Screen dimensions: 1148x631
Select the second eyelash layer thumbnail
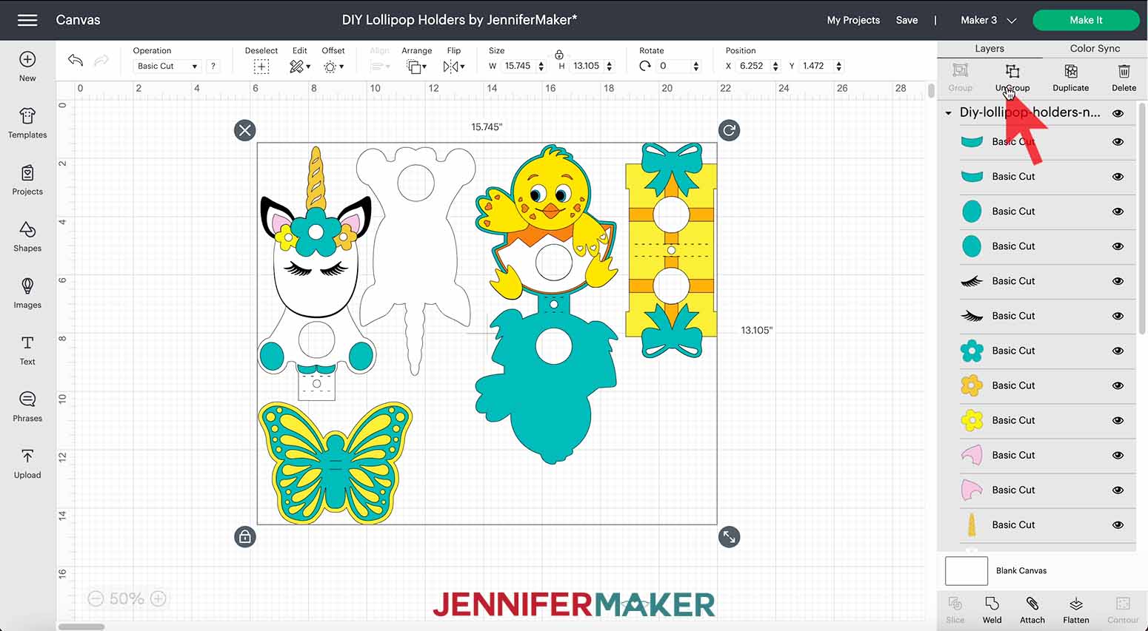click(x=972, y=316)
